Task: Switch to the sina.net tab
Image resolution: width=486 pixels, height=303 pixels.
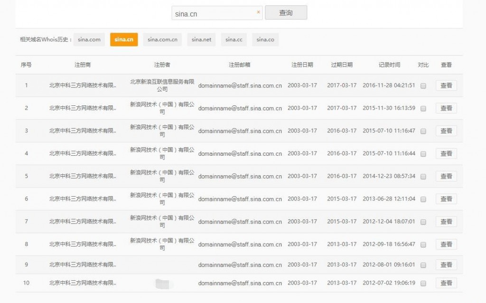Action: [201, 40]
